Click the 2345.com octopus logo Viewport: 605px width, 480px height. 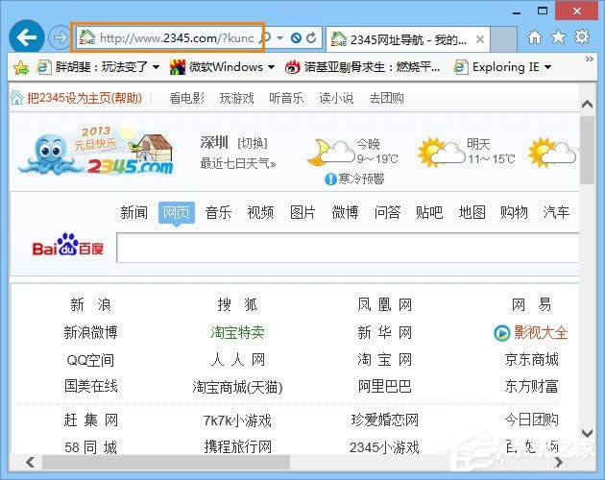click(x=96, y=151)
